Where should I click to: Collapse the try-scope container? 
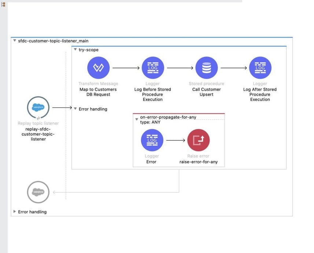coord(75,49)
